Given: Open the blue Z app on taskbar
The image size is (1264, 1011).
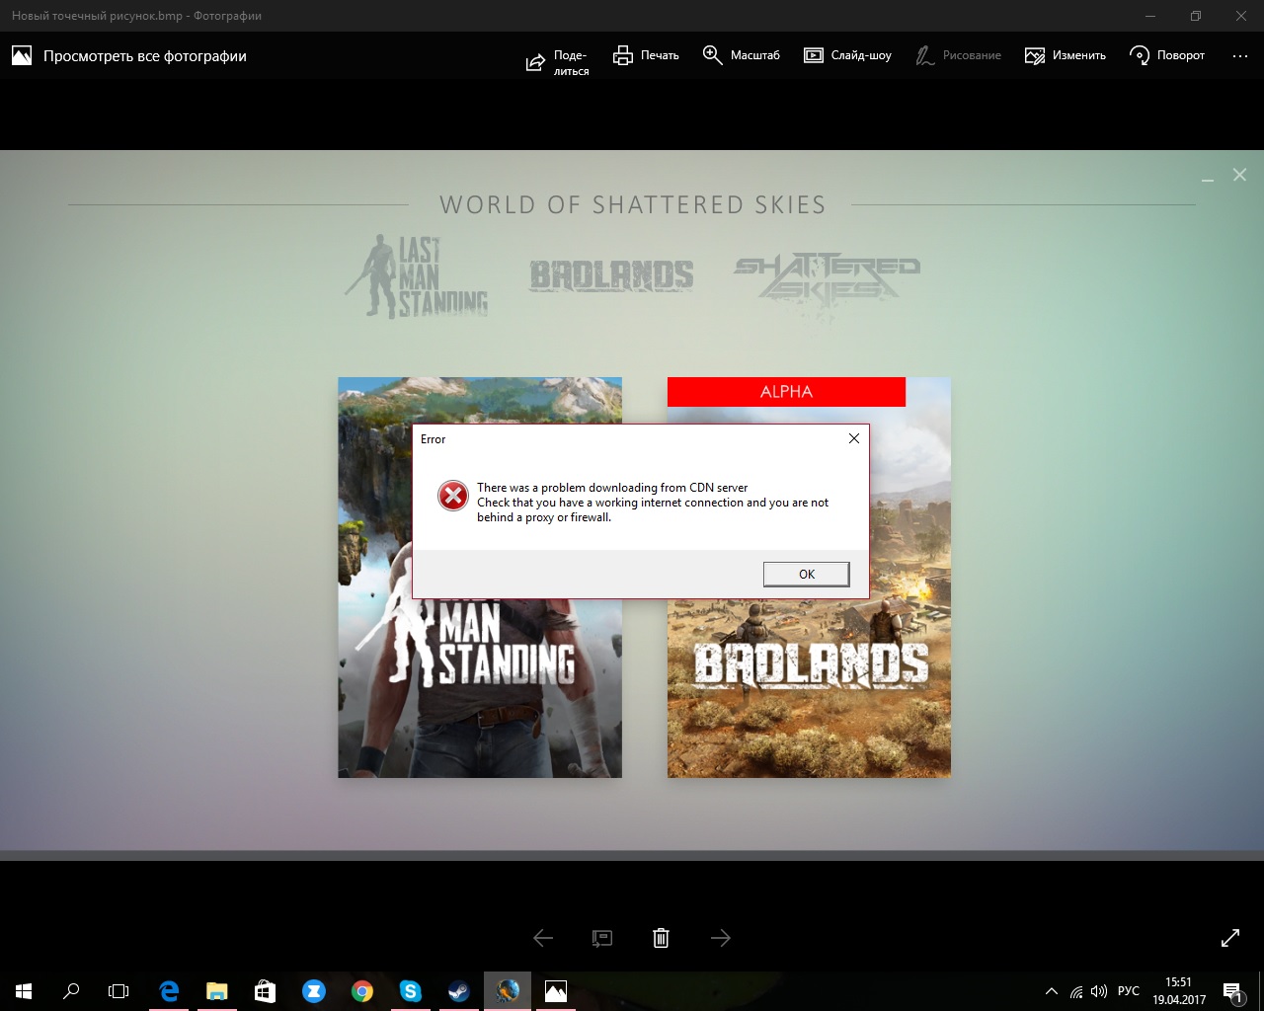Looking at the screenshot, I should (313, 991).
